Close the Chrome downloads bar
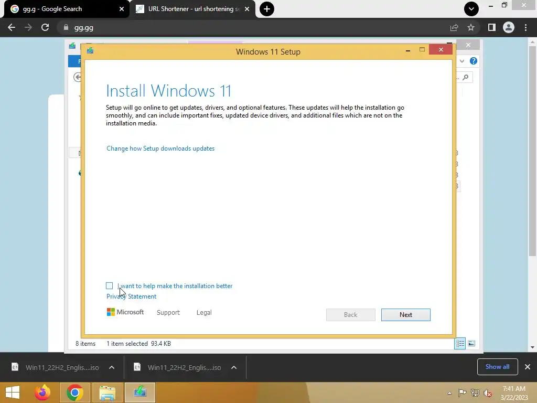This screenshot has height=403, width=537. [x=528, y=367]
